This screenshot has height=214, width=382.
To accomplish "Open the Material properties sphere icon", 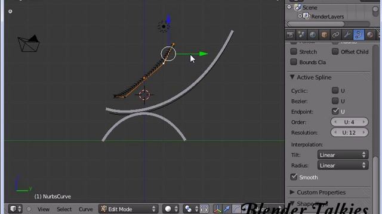I will click(370, 34).
